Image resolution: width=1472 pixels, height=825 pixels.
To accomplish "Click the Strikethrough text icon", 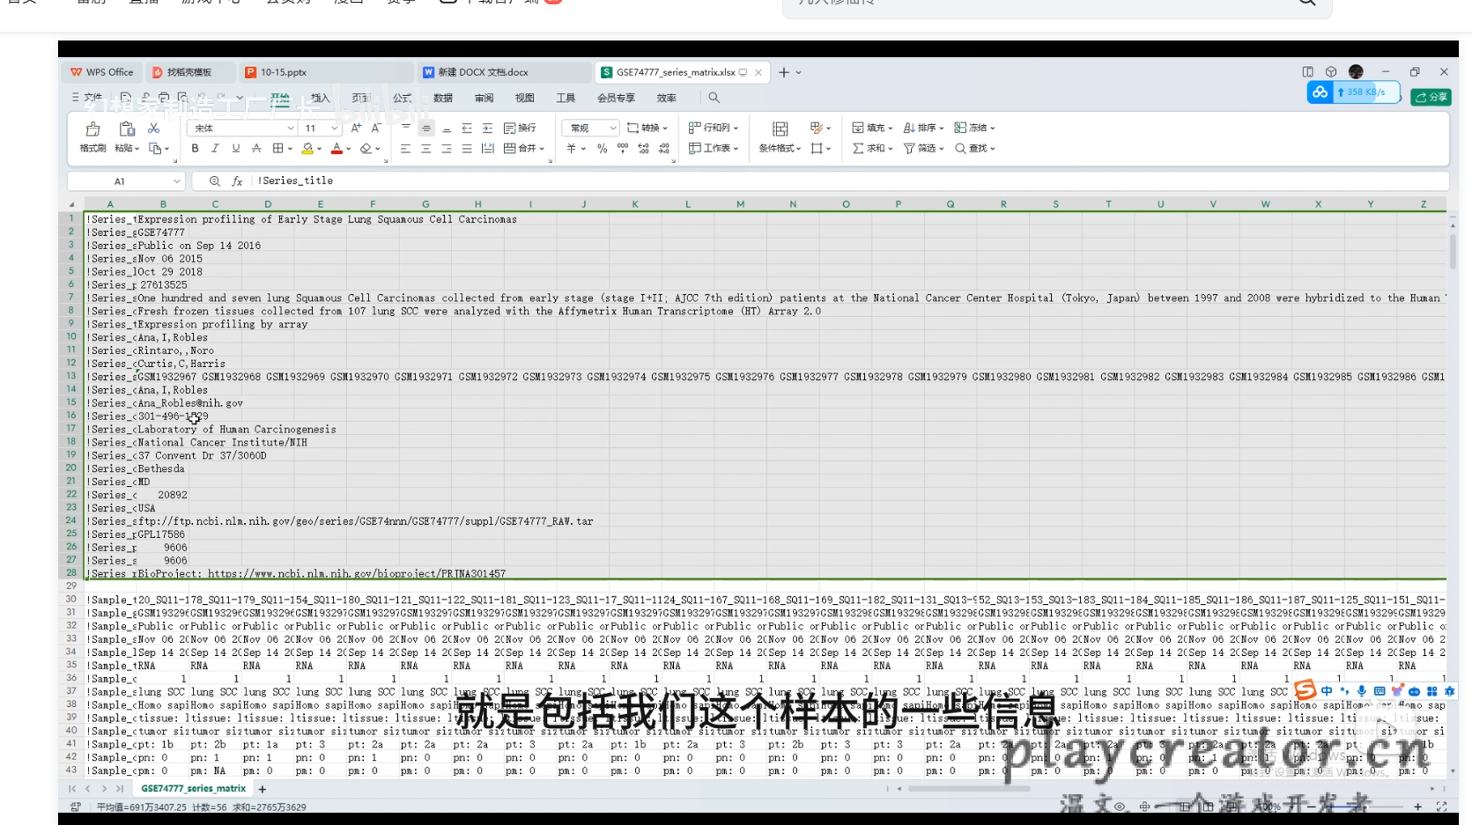I will [x=256, y=149].
